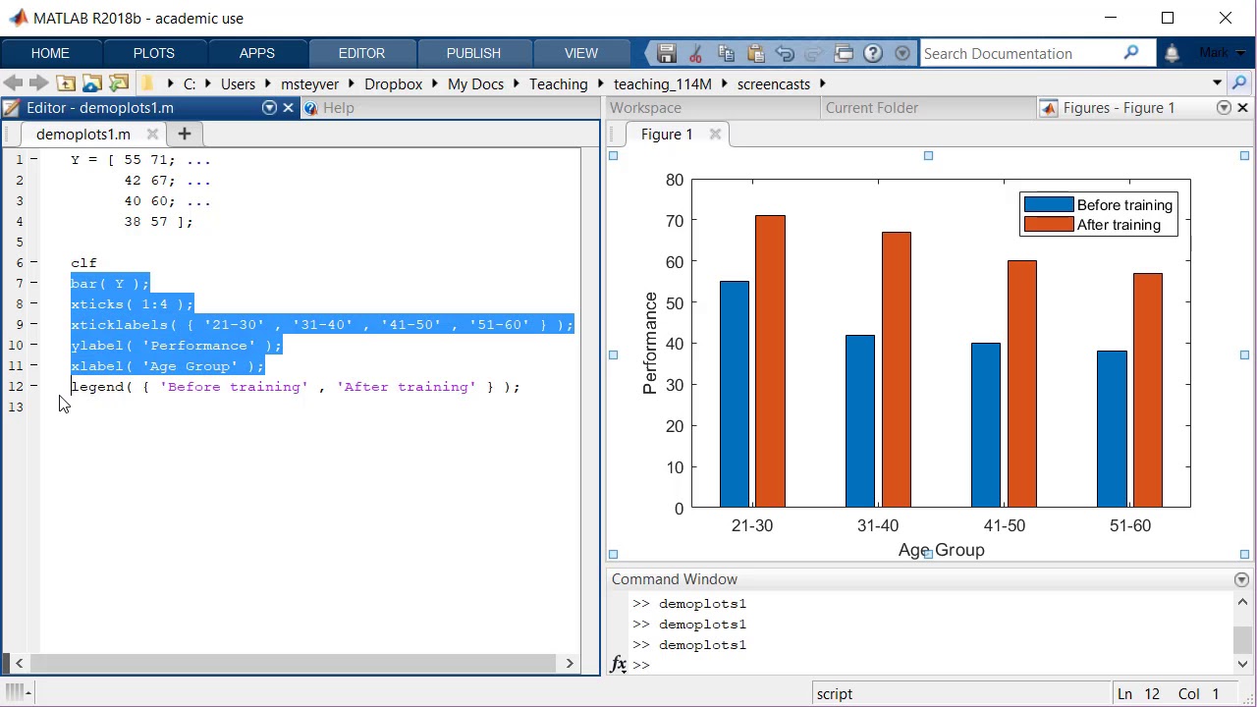The image size is (1257, 707).
Task: Open the address bar path history dropdown
Action: pos(1217,83)
